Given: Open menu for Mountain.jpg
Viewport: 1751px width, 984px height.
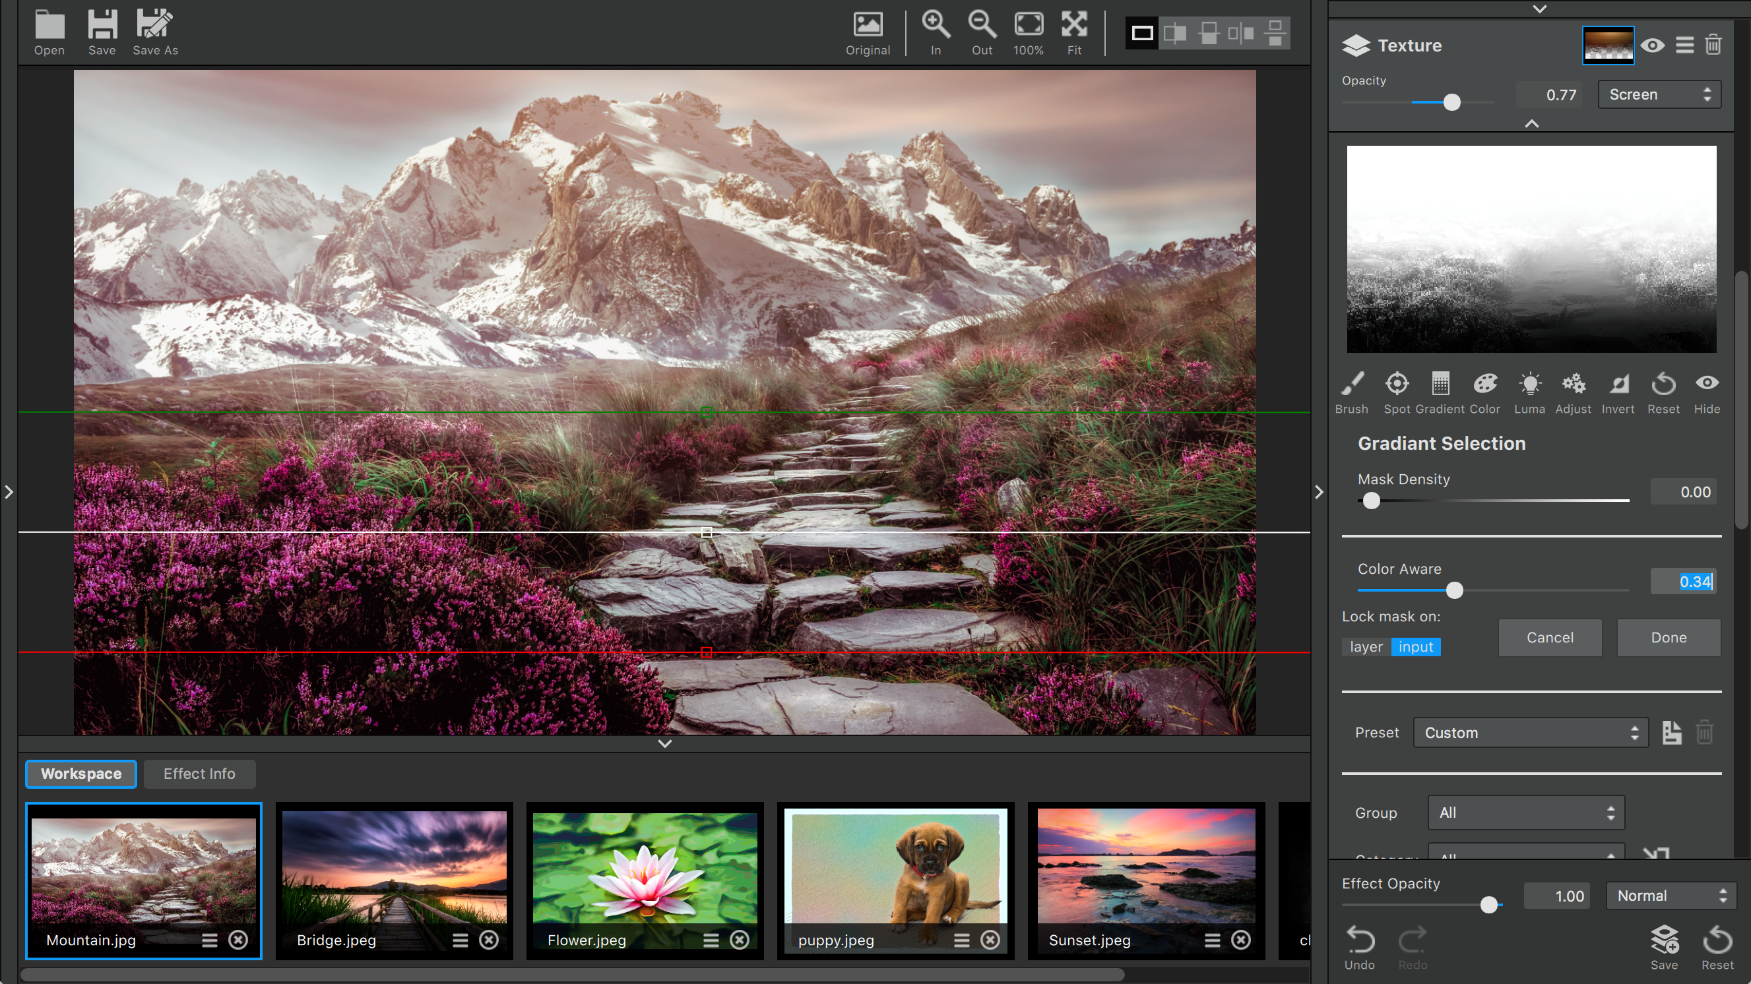Looking at the screenshot, I should [209, 940].
